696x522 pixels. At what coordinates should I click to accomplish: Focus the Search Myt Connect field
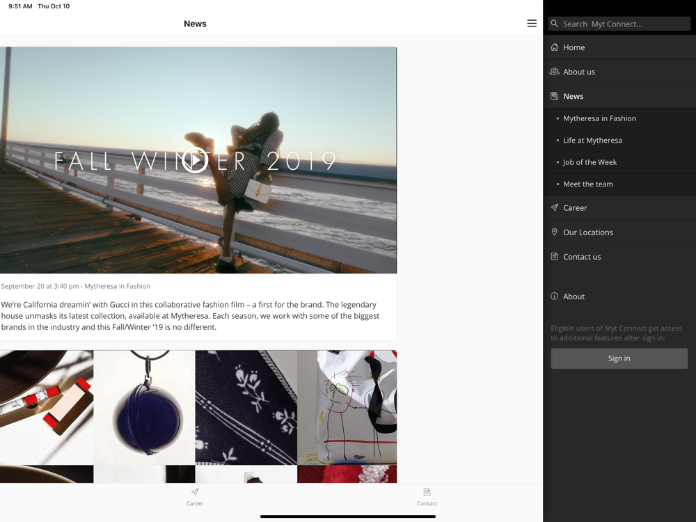coord(619,24)
